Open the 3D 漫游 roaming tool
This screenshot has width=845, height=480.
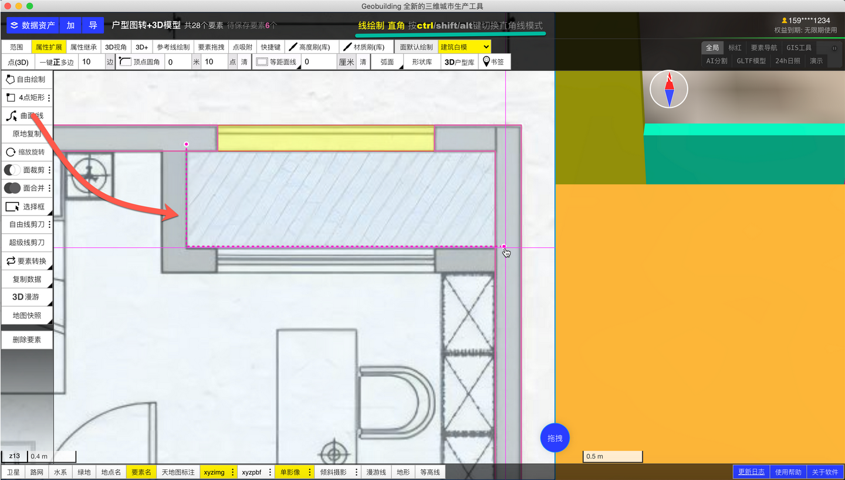26,297
